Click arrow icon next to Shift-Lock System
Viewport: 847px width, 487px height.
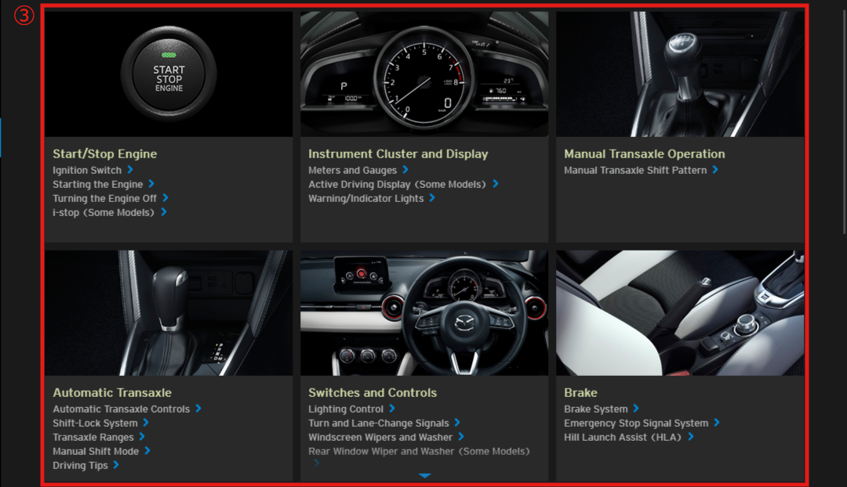[x=146, y=423]
